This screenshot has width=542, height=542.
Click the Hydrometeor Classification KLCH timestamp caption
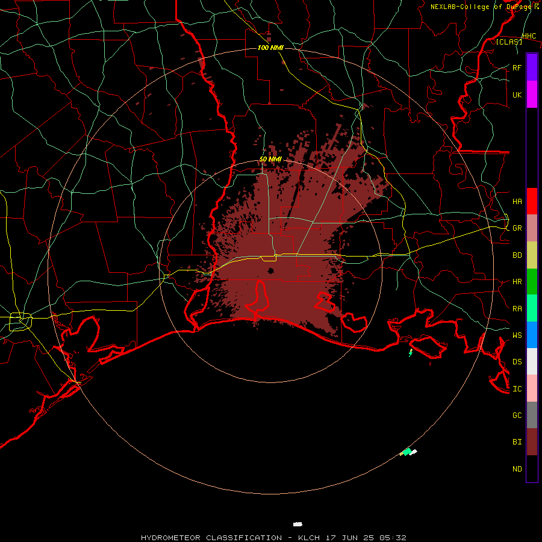tap(273, 538)
